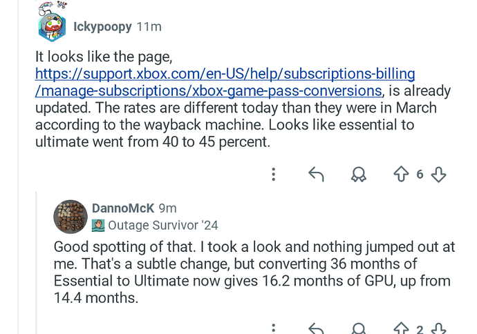Open Ickypoopy's avatar profile picture

tap(52, 25)
